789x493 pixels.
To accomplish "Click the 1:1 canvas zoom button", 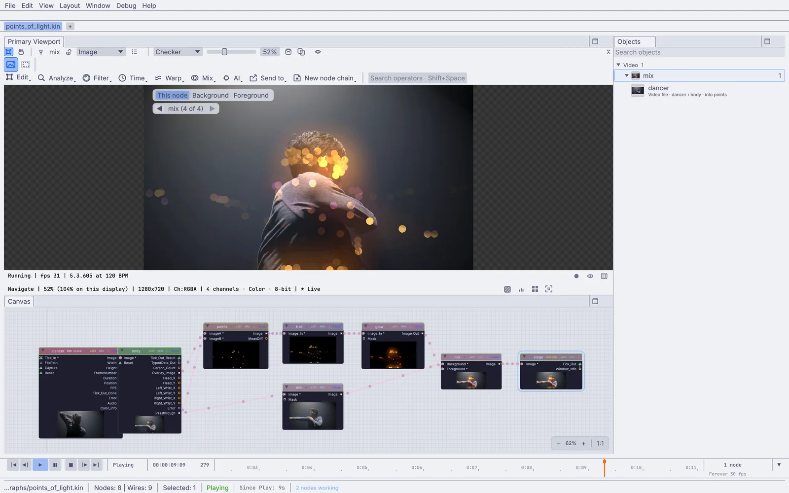I will coord(600,443).
